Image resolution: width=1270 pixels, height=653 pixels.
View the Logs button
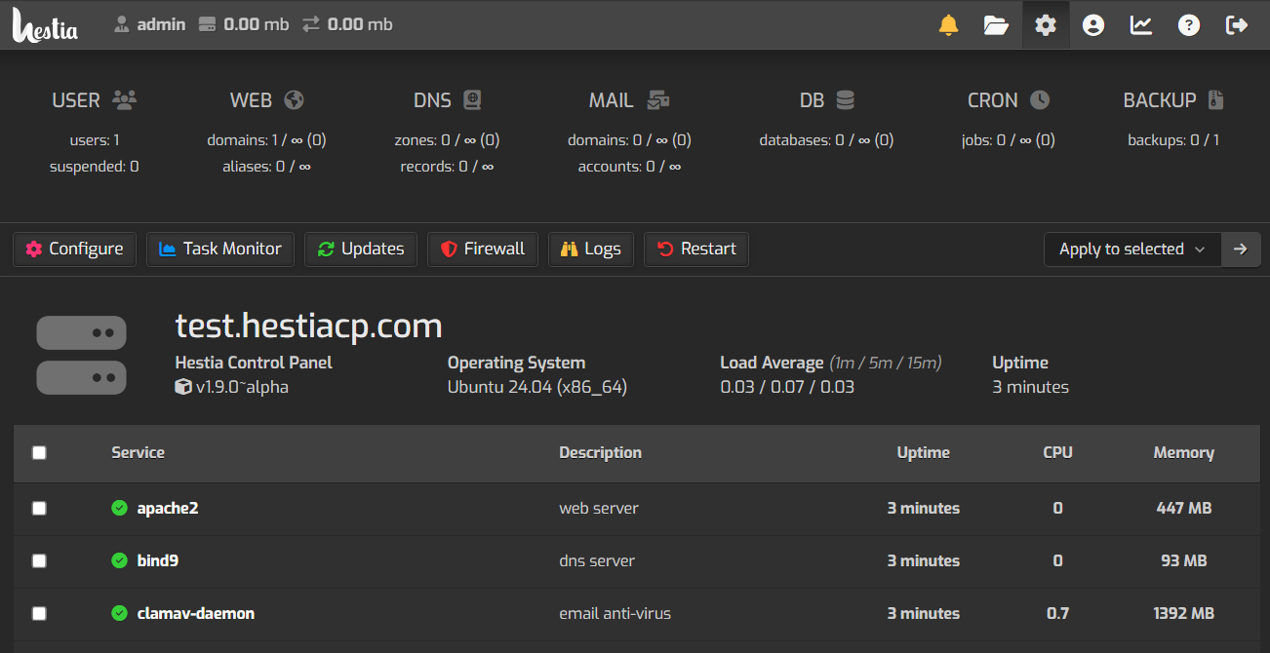pos(591,249)
